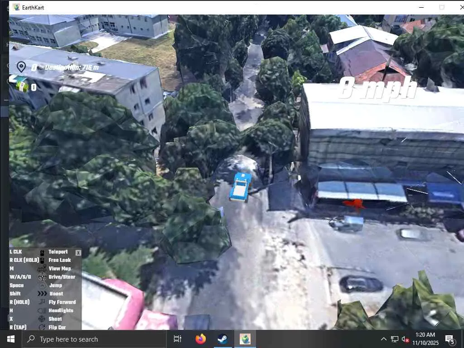This screenshot has width=464, height=348.
Task: Click the Jump icon
Action: [x=42, y=285]
